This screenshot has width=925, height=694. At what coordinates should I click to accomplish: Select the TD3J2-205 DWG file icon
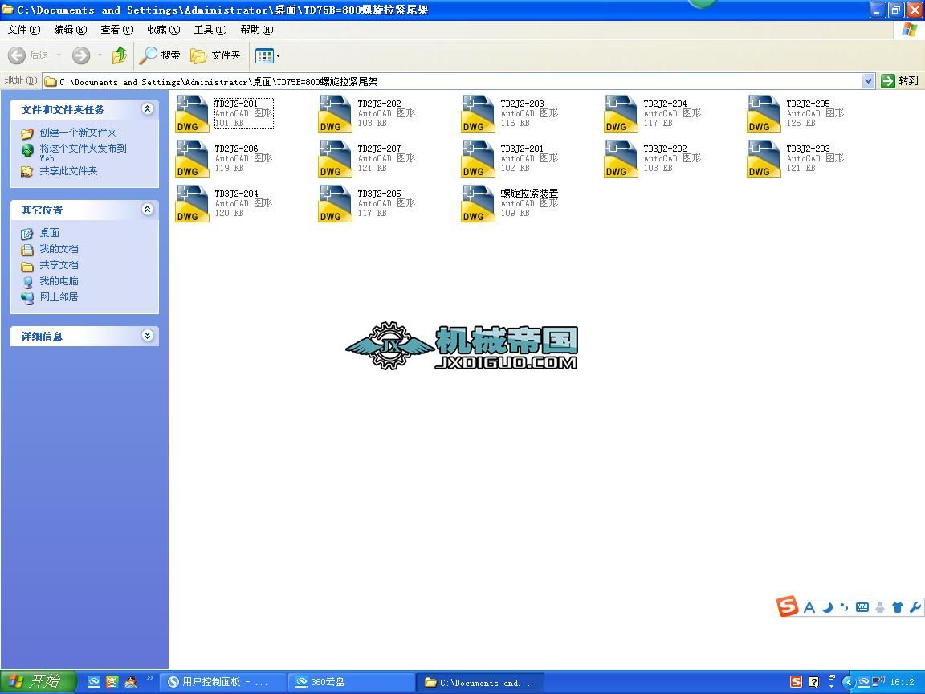(335, 203)
